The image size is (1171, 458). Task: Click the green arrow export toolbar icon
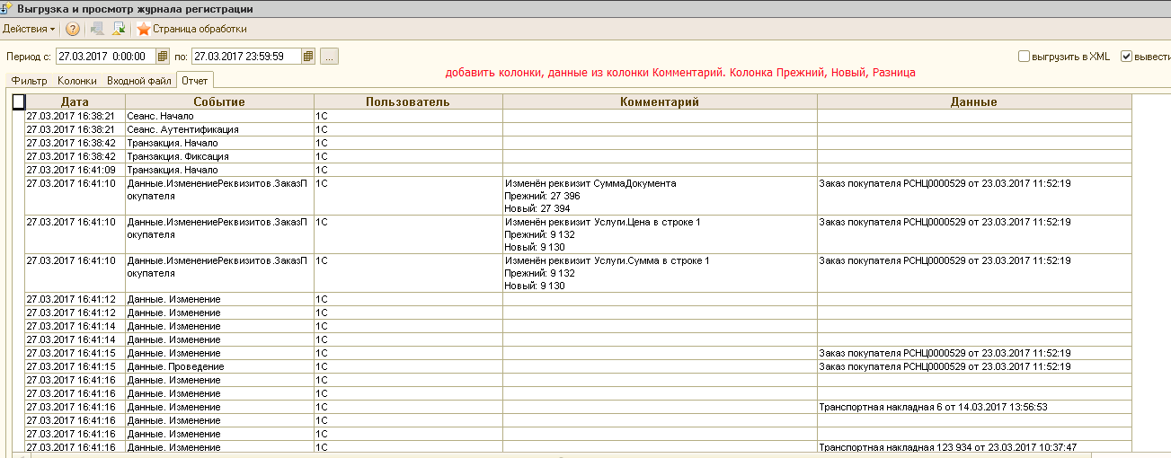click(x=119, y=30)
